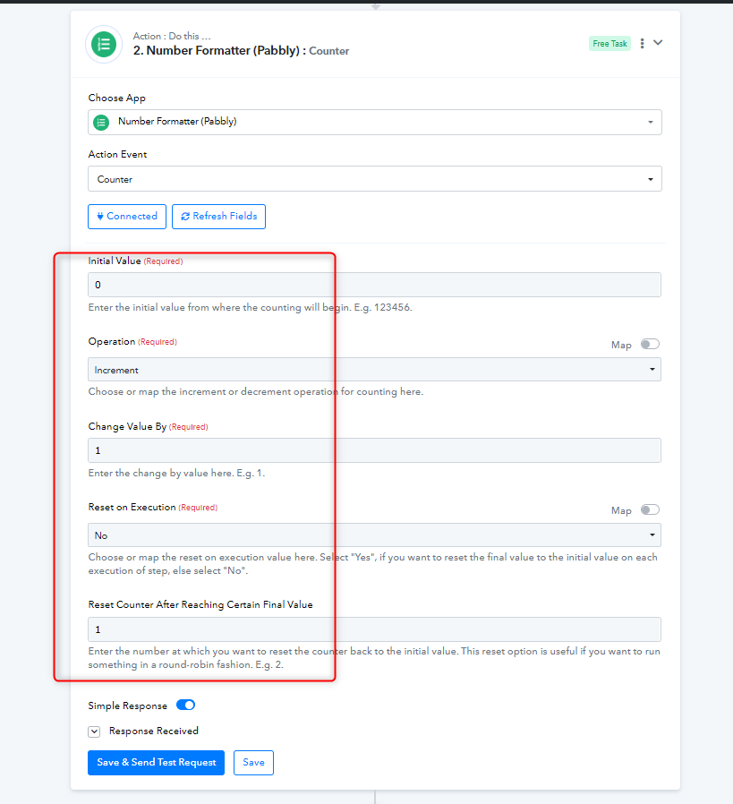Toggle the Map switch for Reset on Execution
733x804 pixels.
(650, 509)
